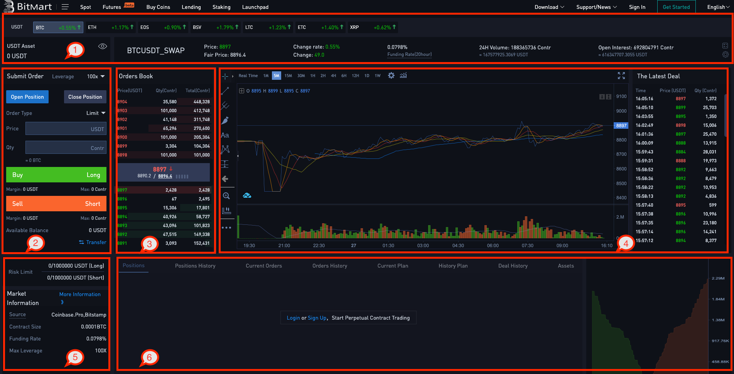The width and height of the screenshot is (734, 374).
Task: Select the XRP contract tab
Action: click(373, 27)
